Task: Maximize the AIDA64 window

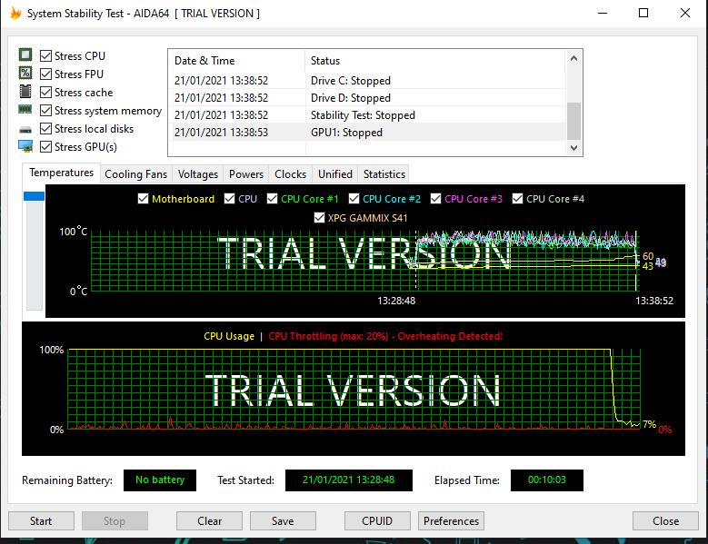Action: pos(643,13)
